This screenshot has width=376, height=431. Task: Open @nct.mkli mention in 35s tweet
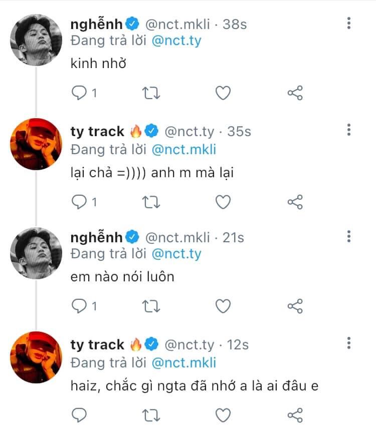[x=186, y=149]
